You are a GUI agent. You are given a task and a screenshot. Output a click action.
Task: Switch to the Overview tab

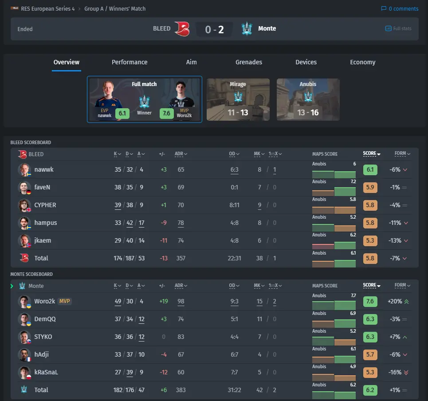point(67,62)
